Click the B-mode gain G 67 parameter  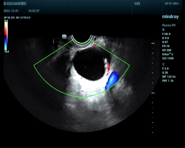[x=165, y=42]
